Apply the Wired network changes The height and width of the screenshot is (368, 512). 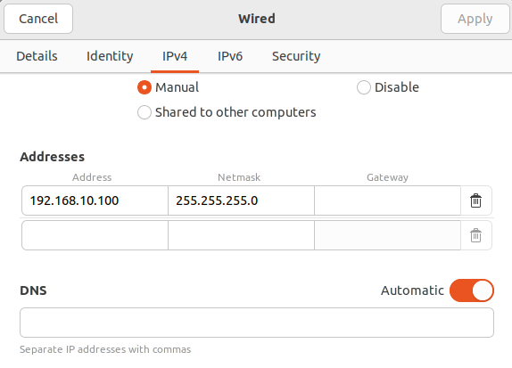pyautogui.click(x=475, y=19)
